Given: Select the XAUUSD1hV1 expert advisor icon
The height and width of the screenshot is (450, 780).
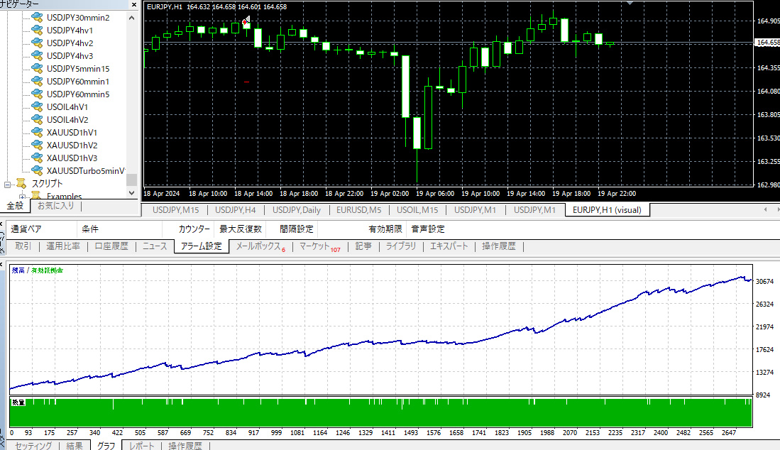Looking at the screenshot, I should click(x=37, y=132).
